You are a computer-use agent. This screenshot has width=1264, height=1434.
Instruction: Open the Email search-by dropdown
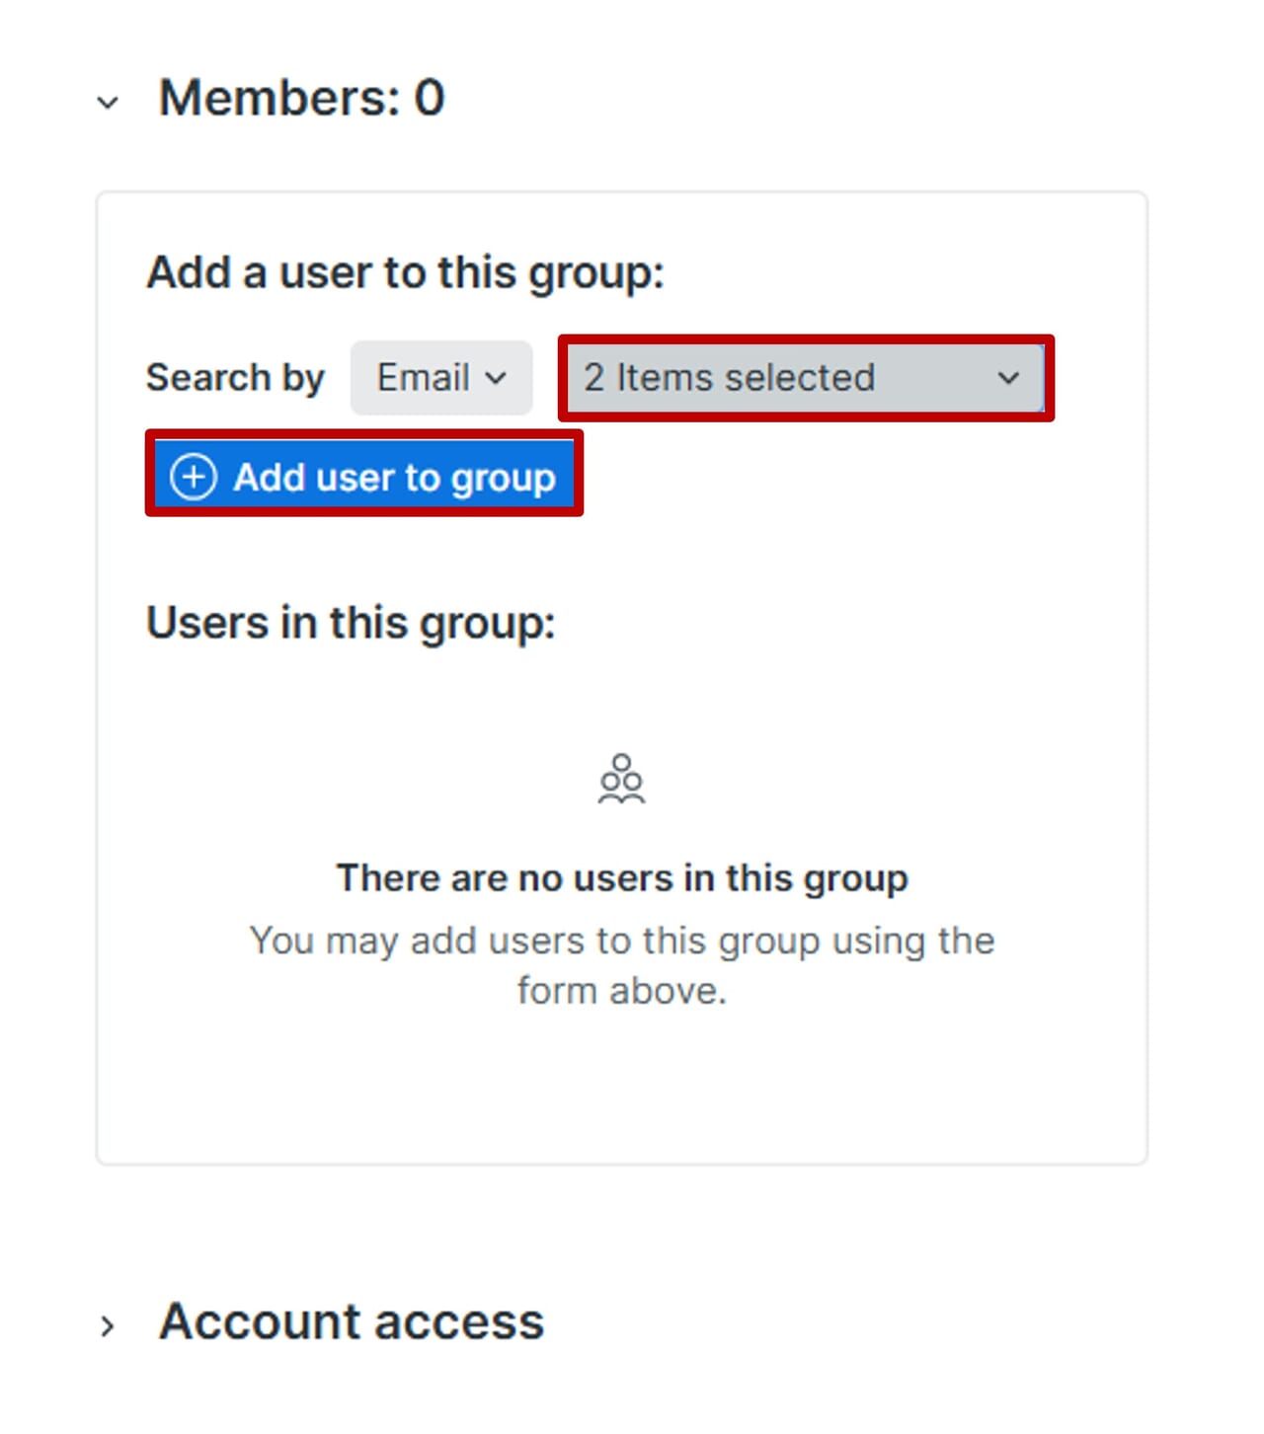click(441, 378)
